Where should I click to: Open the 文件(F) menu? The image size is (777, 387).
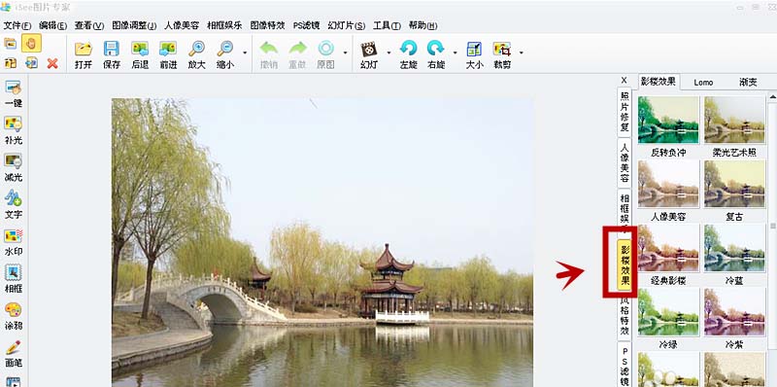[x=17, y=25]
